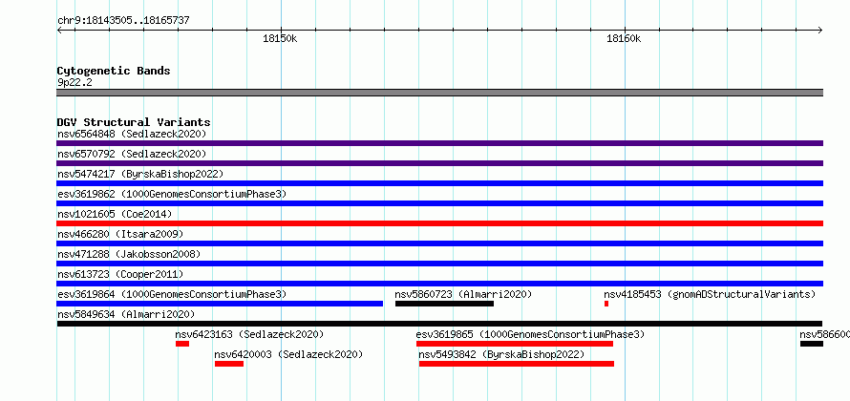
Task: Click the nsv1021605 (Coe2014) label
Action: click(115, 214)
